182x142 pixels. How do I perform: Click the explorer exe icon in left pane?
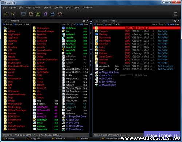click(35, 126)
